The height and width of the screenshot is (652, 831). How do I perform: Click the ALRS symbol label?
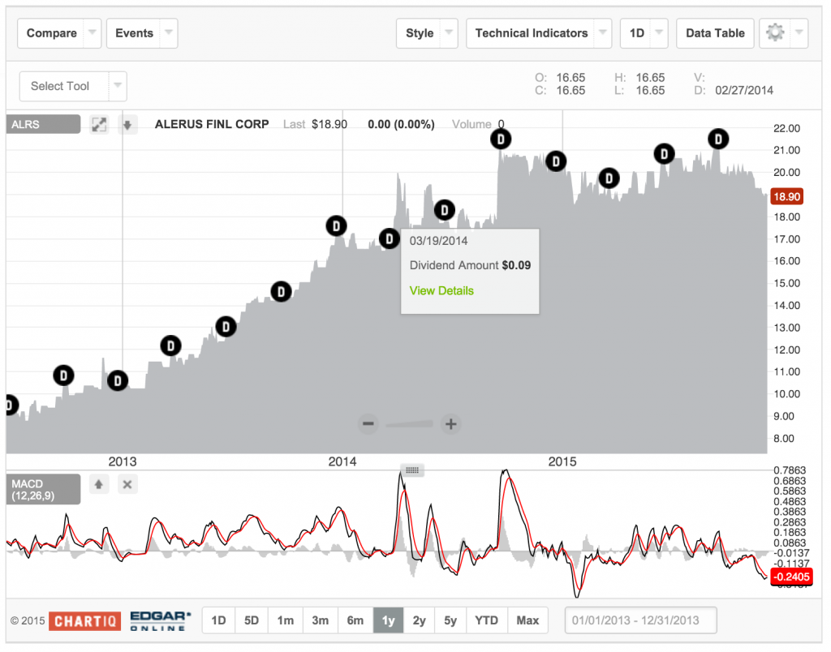44,124
